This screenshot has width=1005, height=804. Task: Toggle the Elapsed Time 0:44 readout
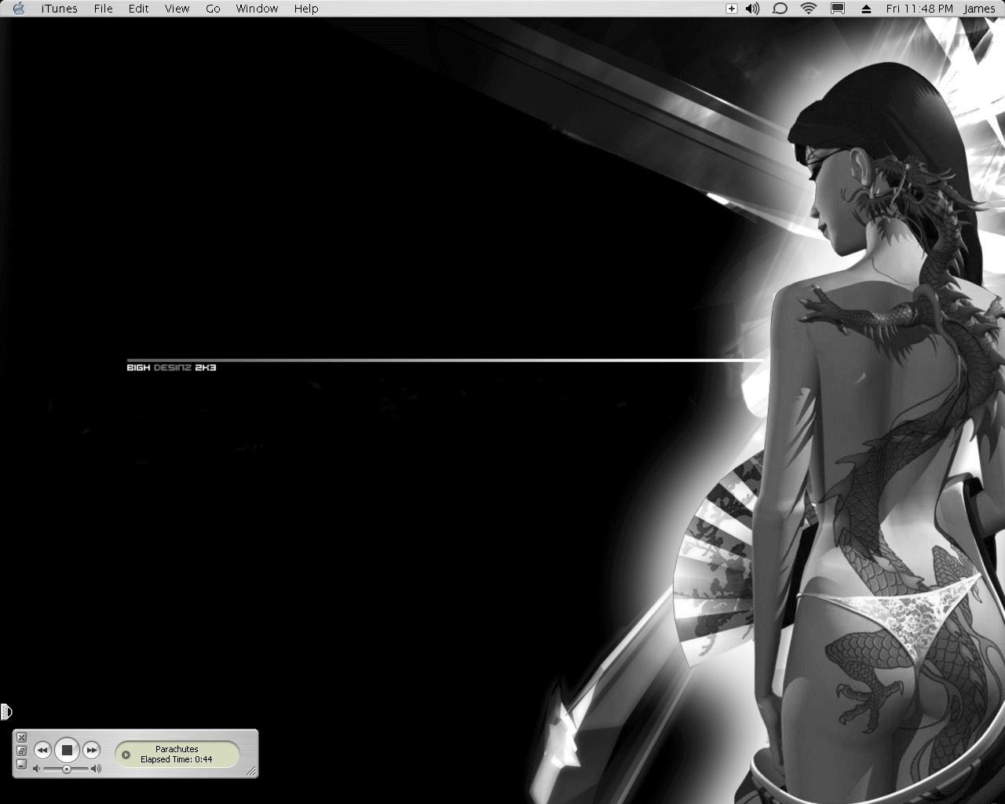pyautogui.click(x=177, y=759)
